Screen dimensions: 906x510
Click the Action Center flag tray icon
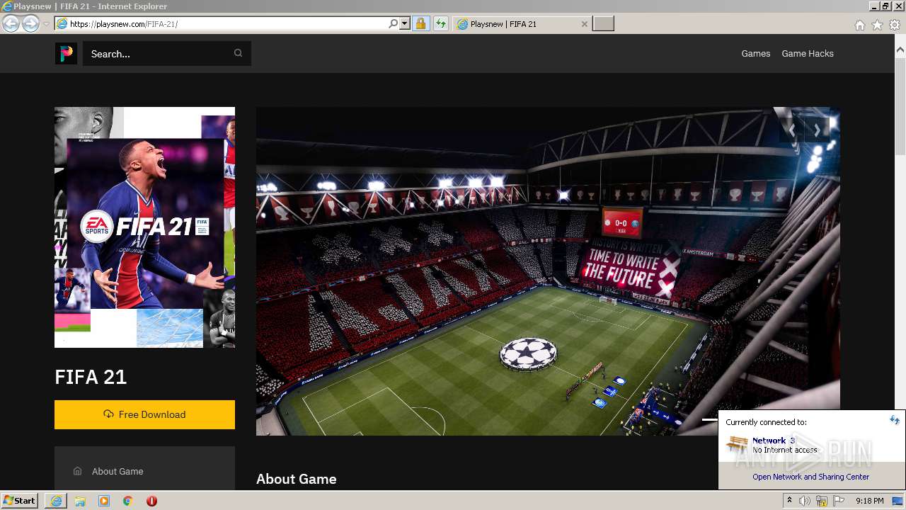point(839,501)
